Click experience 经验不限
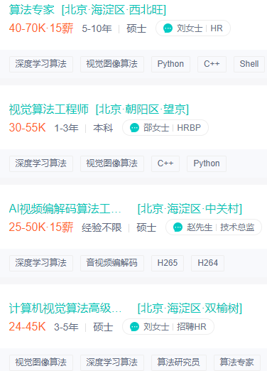The height and width of the screenshot is (371, 267). (x=102, y=227)
